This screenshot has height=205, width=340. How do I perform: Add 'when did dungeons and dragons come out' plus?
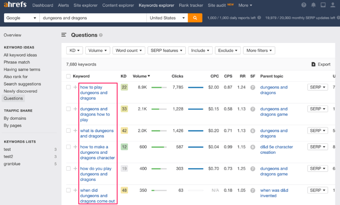pos(75,190)
